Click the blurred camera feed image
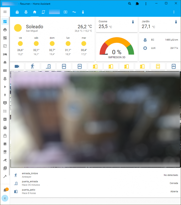 (x=95, y=119)
